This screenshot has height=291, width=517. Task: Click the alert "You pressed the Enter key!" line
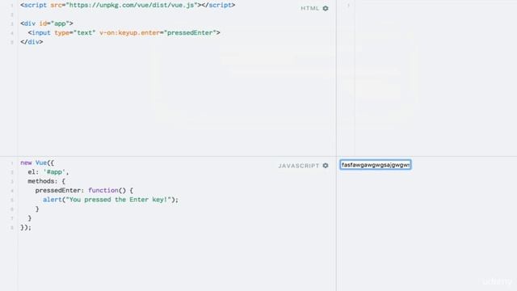coord(111,200)
